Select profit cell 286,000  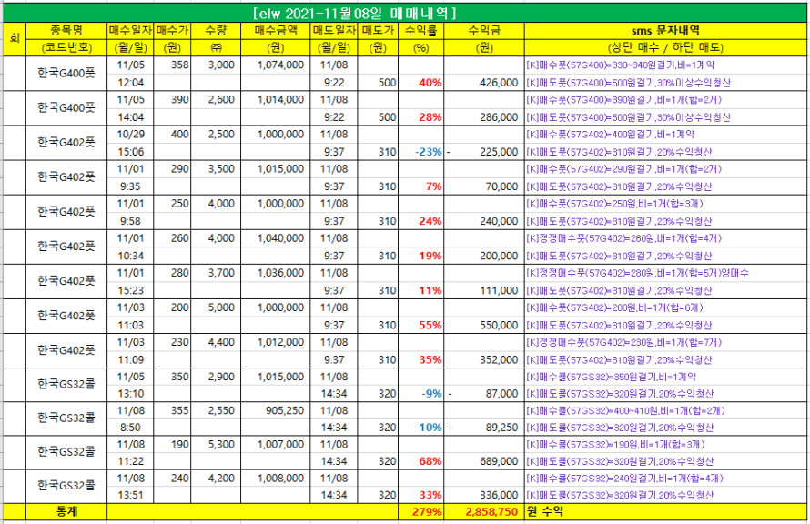click(484, 117)
